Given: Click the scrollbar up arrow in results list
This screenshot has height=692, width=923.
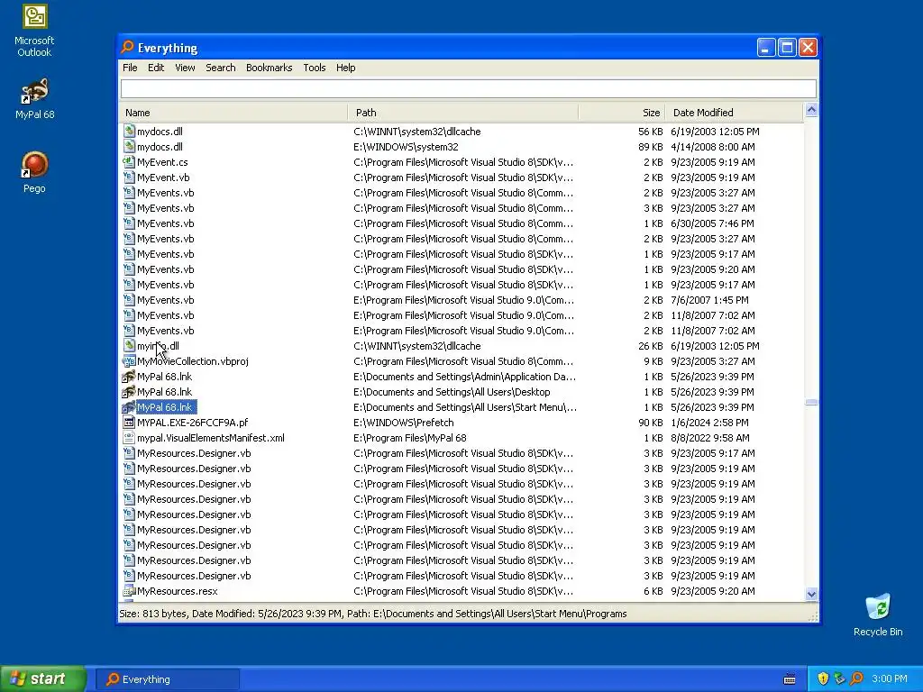Looking at the screenshot, I should click(x=811, y=110).
